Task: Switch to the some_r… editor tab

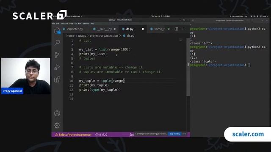Action: (158, 29)
